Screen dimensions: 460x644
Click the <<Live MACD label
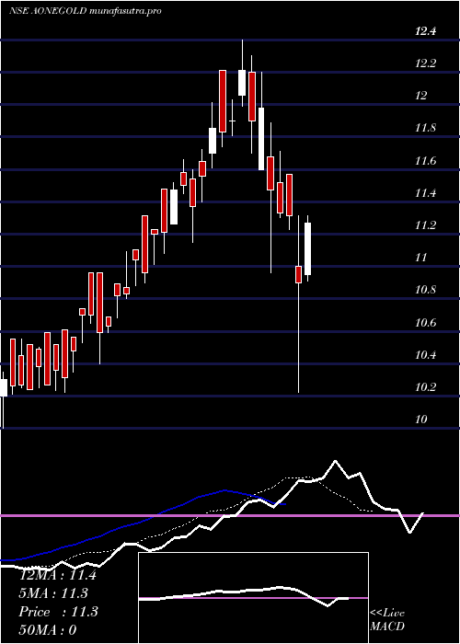387,620
